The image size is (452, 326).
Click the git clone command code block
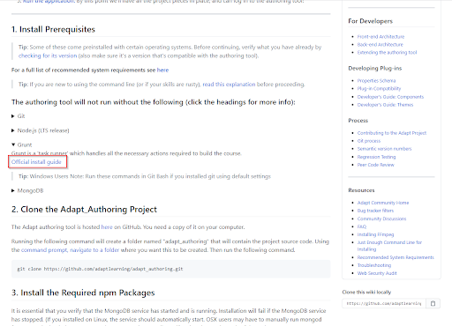[170, 269]
